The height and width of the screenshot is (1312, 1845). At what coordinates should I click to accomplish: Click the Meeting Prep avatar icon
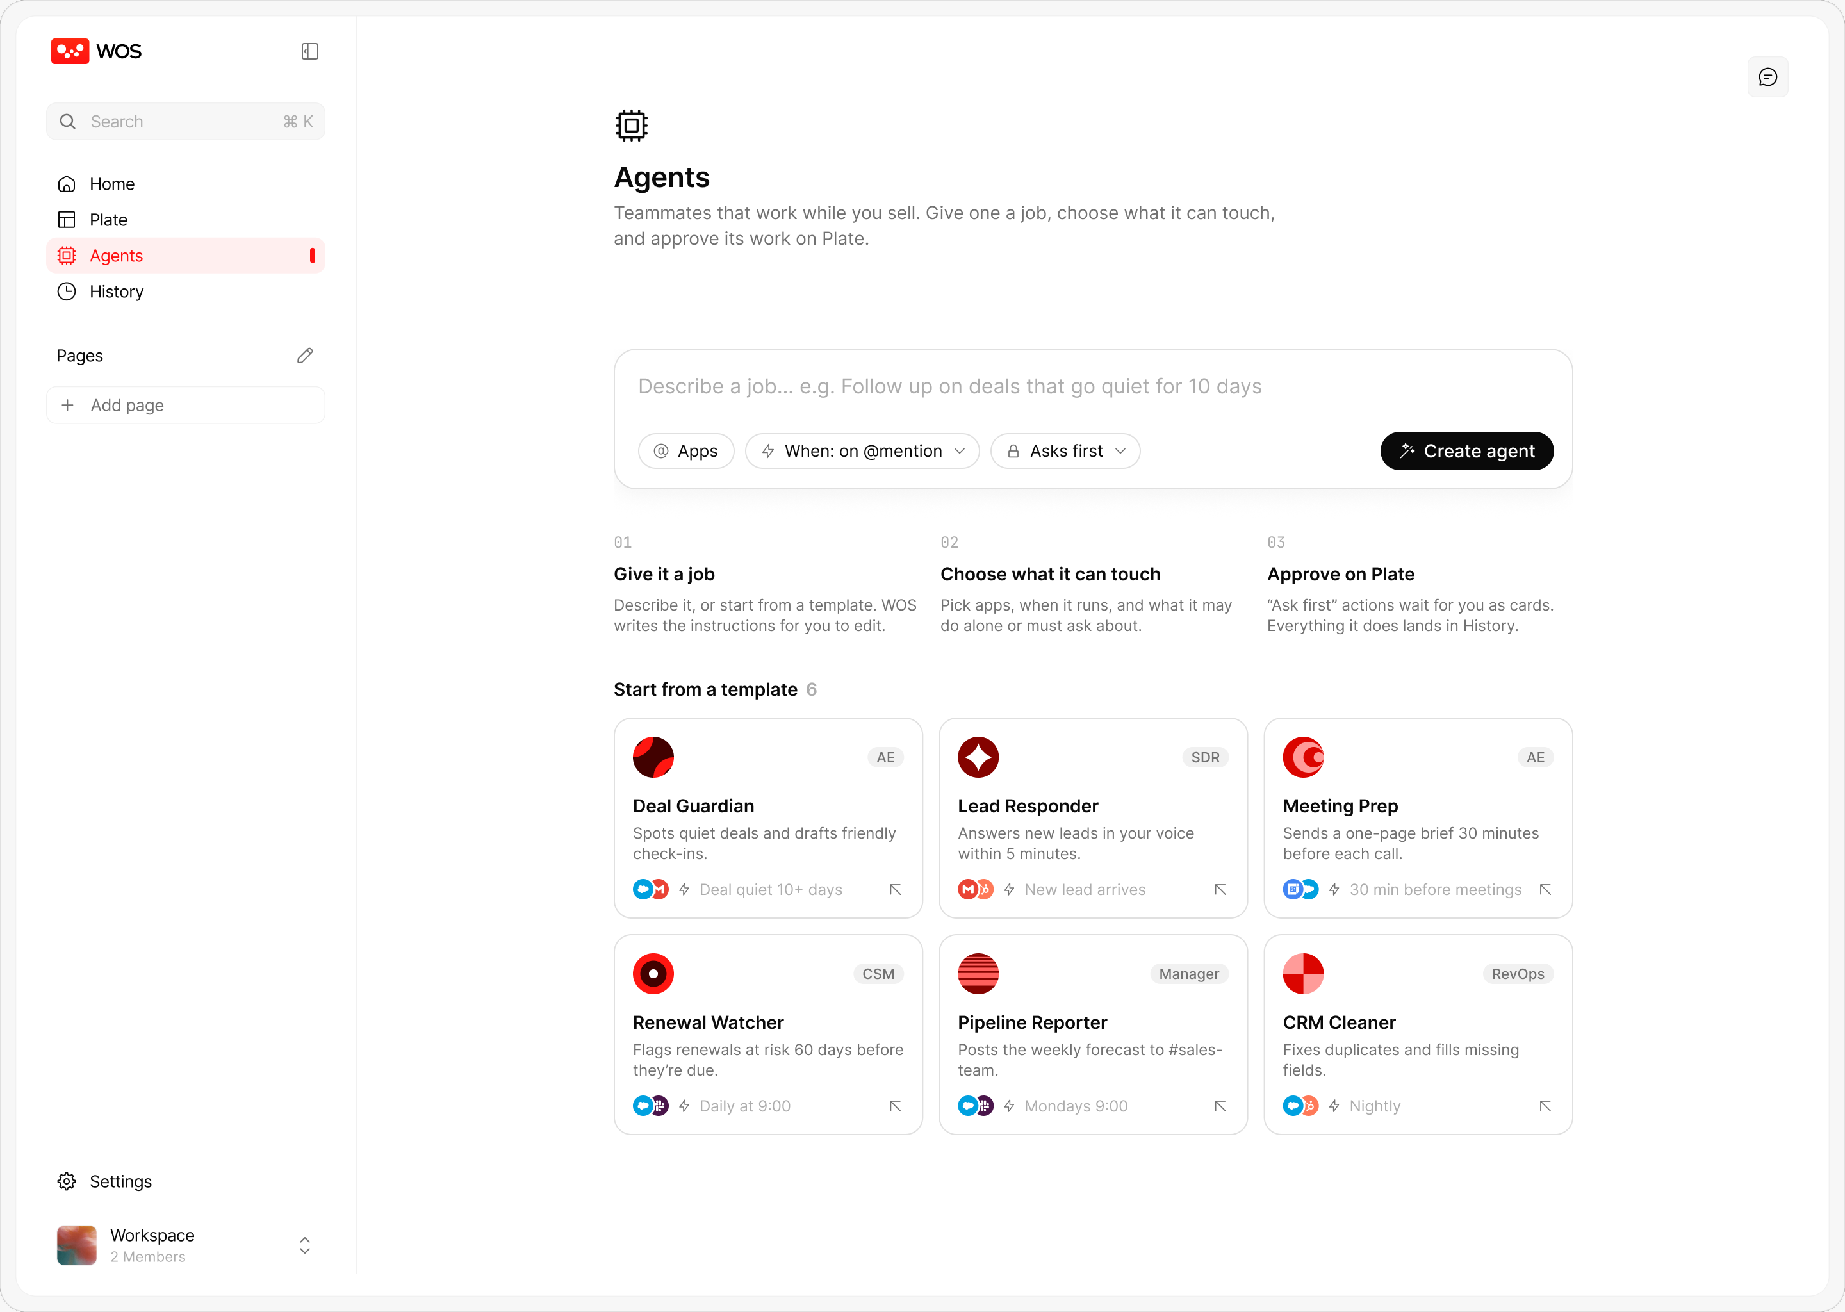tap(1302, 757)
